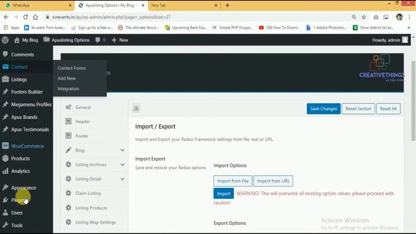This screenshot has height=234, width=416.
Task: Click the page vertical scrollbar
Action: click(x=413, y=101)
